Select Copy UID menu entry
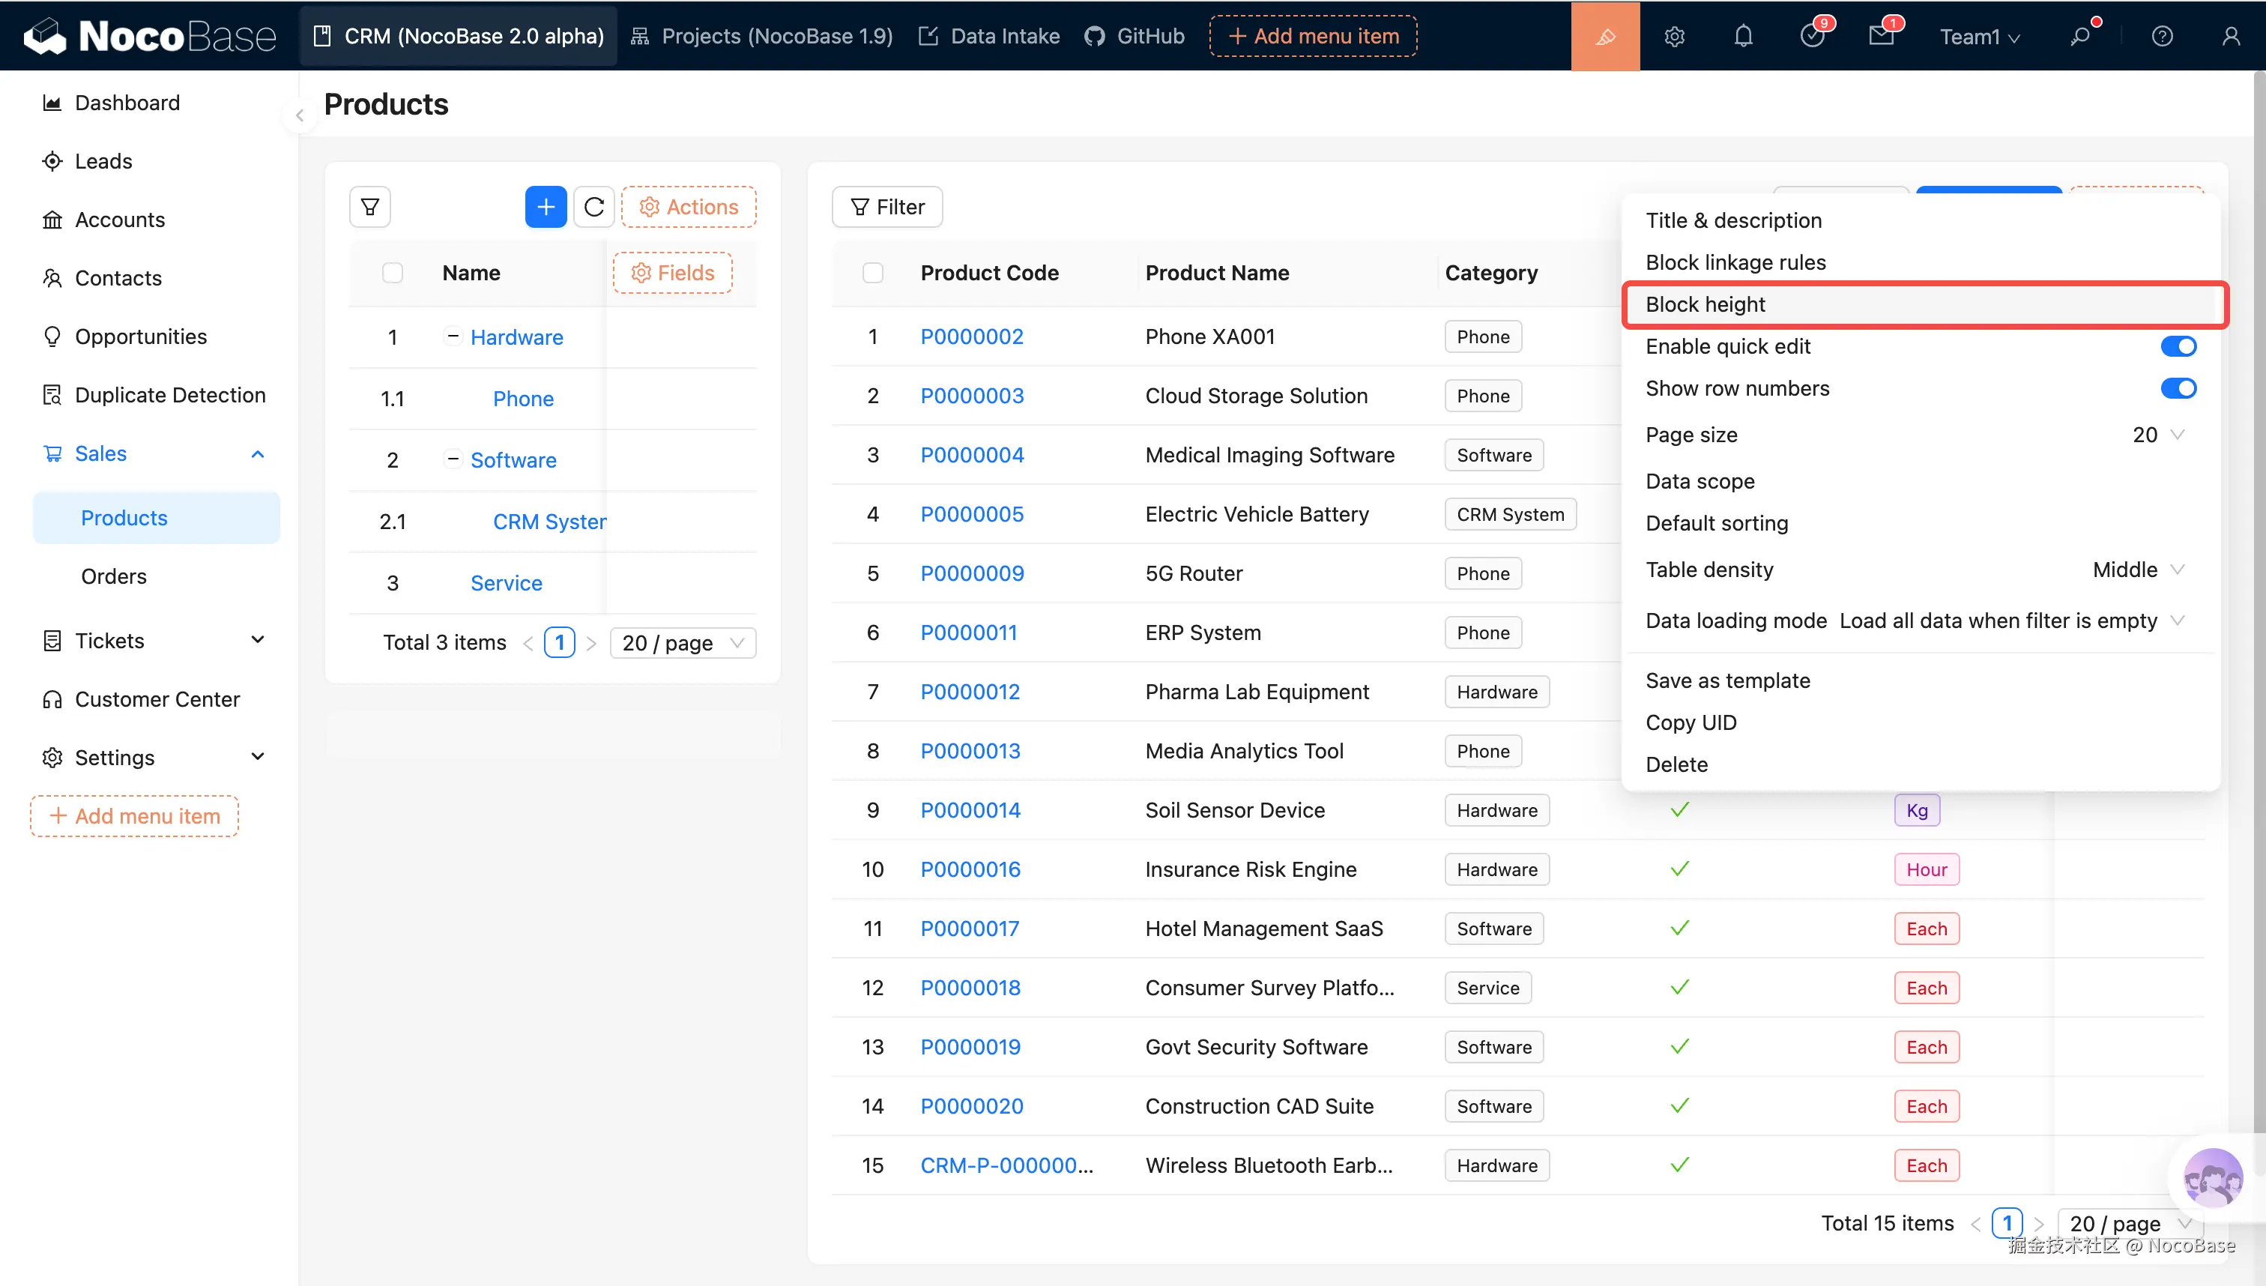This screenshot has height=1286, width=2266. coord(1921,722)
